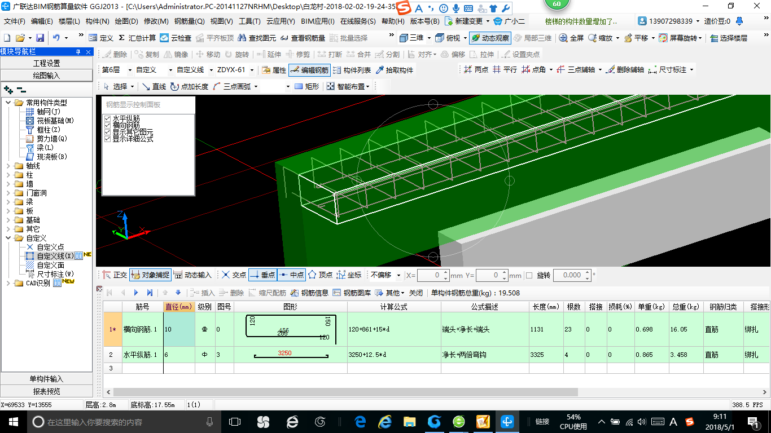Click the 工程设置 button
This screenshot has width=771, height=433.
pyautogui.click(x=46, y=63)
